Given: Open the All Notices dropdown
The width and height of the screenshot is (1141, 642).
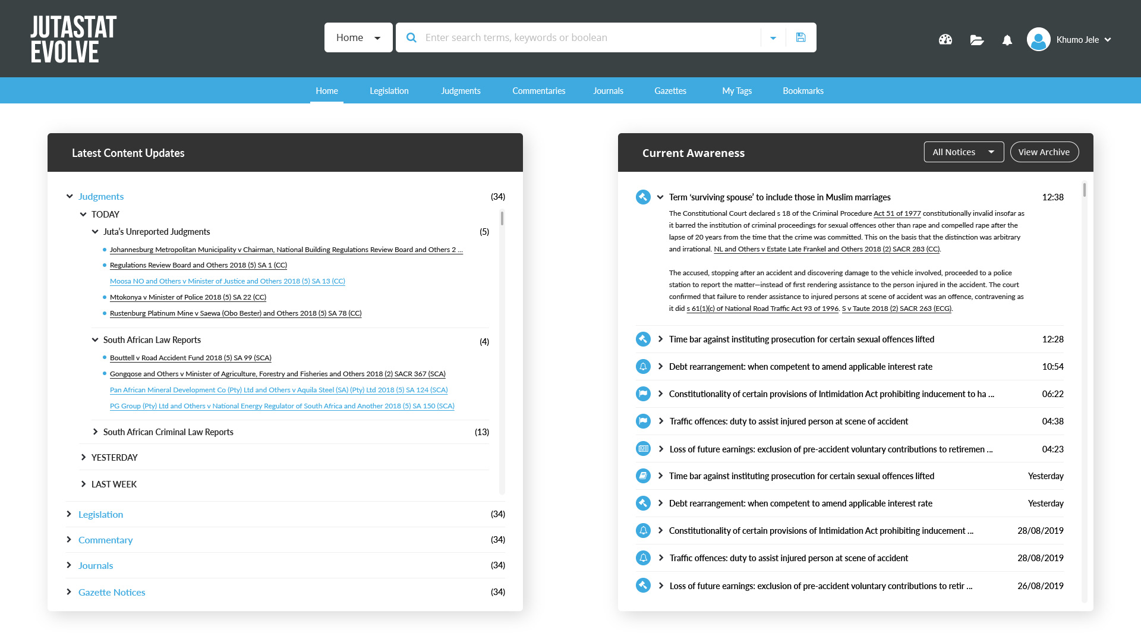Looking at the screenshot, I should point(963,152).
